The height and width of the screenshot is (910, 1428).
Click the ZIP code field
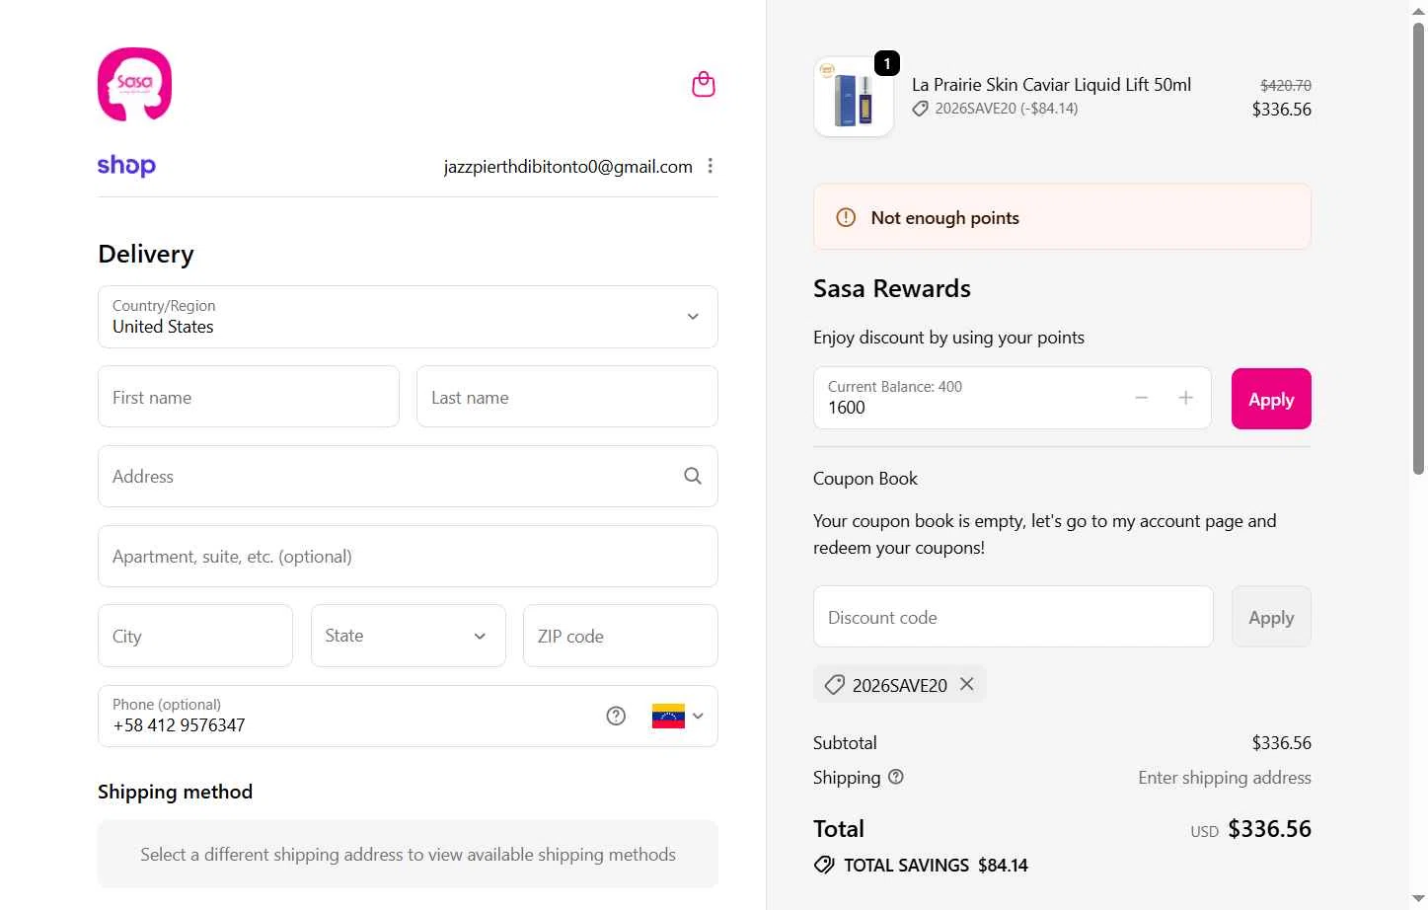click(x=620, y=636)
